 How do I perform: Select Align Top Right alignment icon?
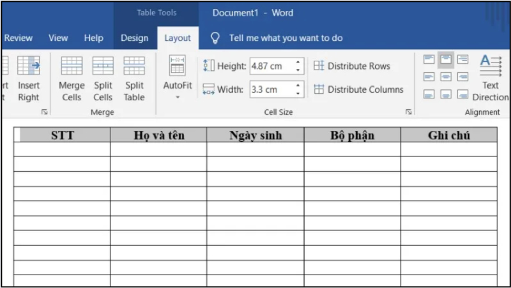coord(462,59)
